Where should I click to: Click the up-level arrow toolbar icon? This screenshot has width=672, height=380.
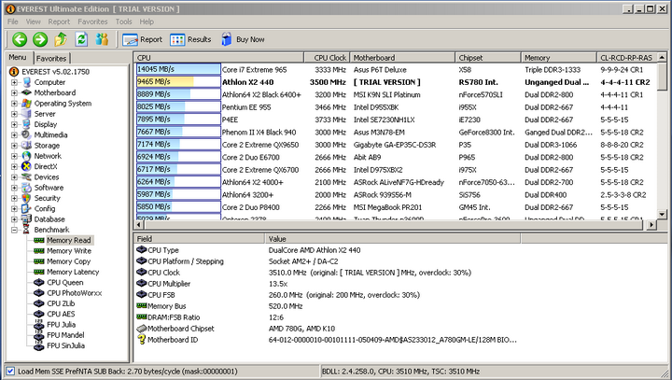(61, 39)
